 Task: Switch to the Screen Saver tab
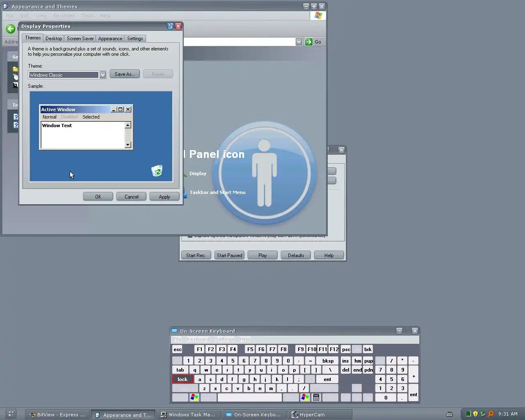[x=80, y=39]
